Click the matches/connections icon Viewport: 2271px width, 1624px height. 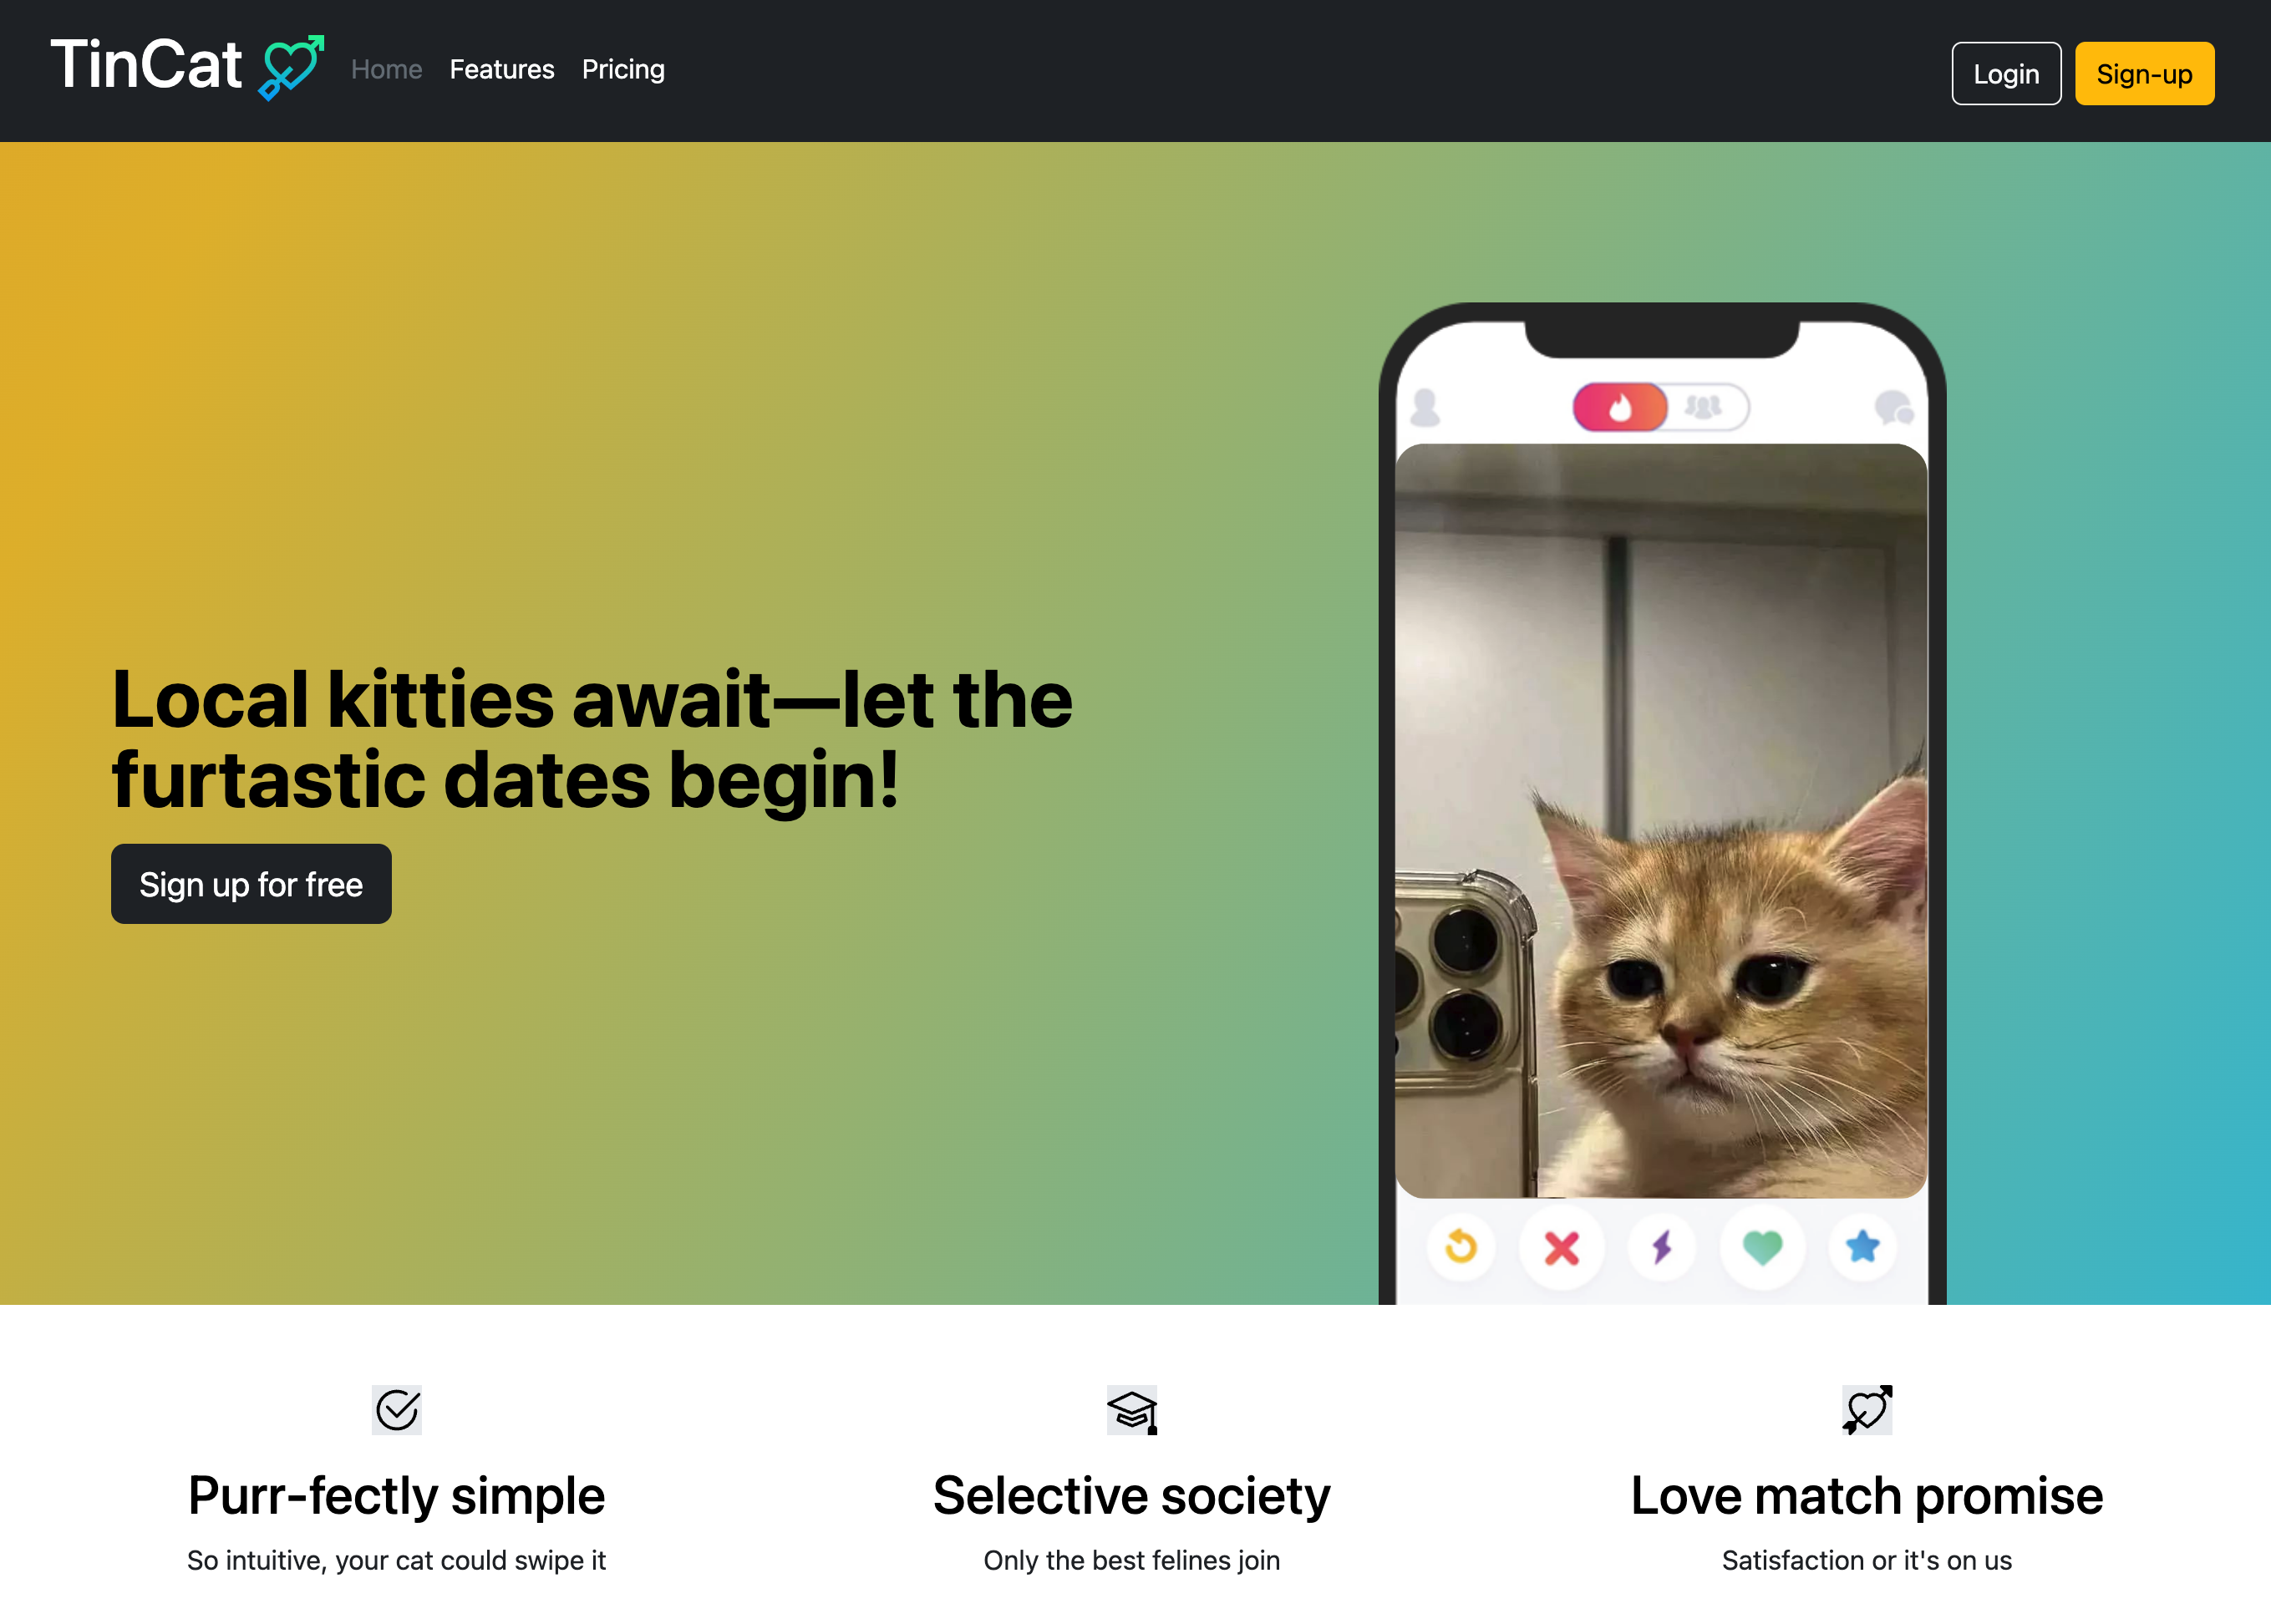point(1699,404)
